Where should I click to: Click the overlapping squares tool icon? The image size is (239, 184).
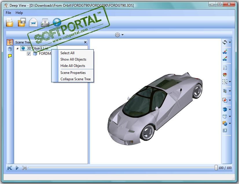(225, 100)
